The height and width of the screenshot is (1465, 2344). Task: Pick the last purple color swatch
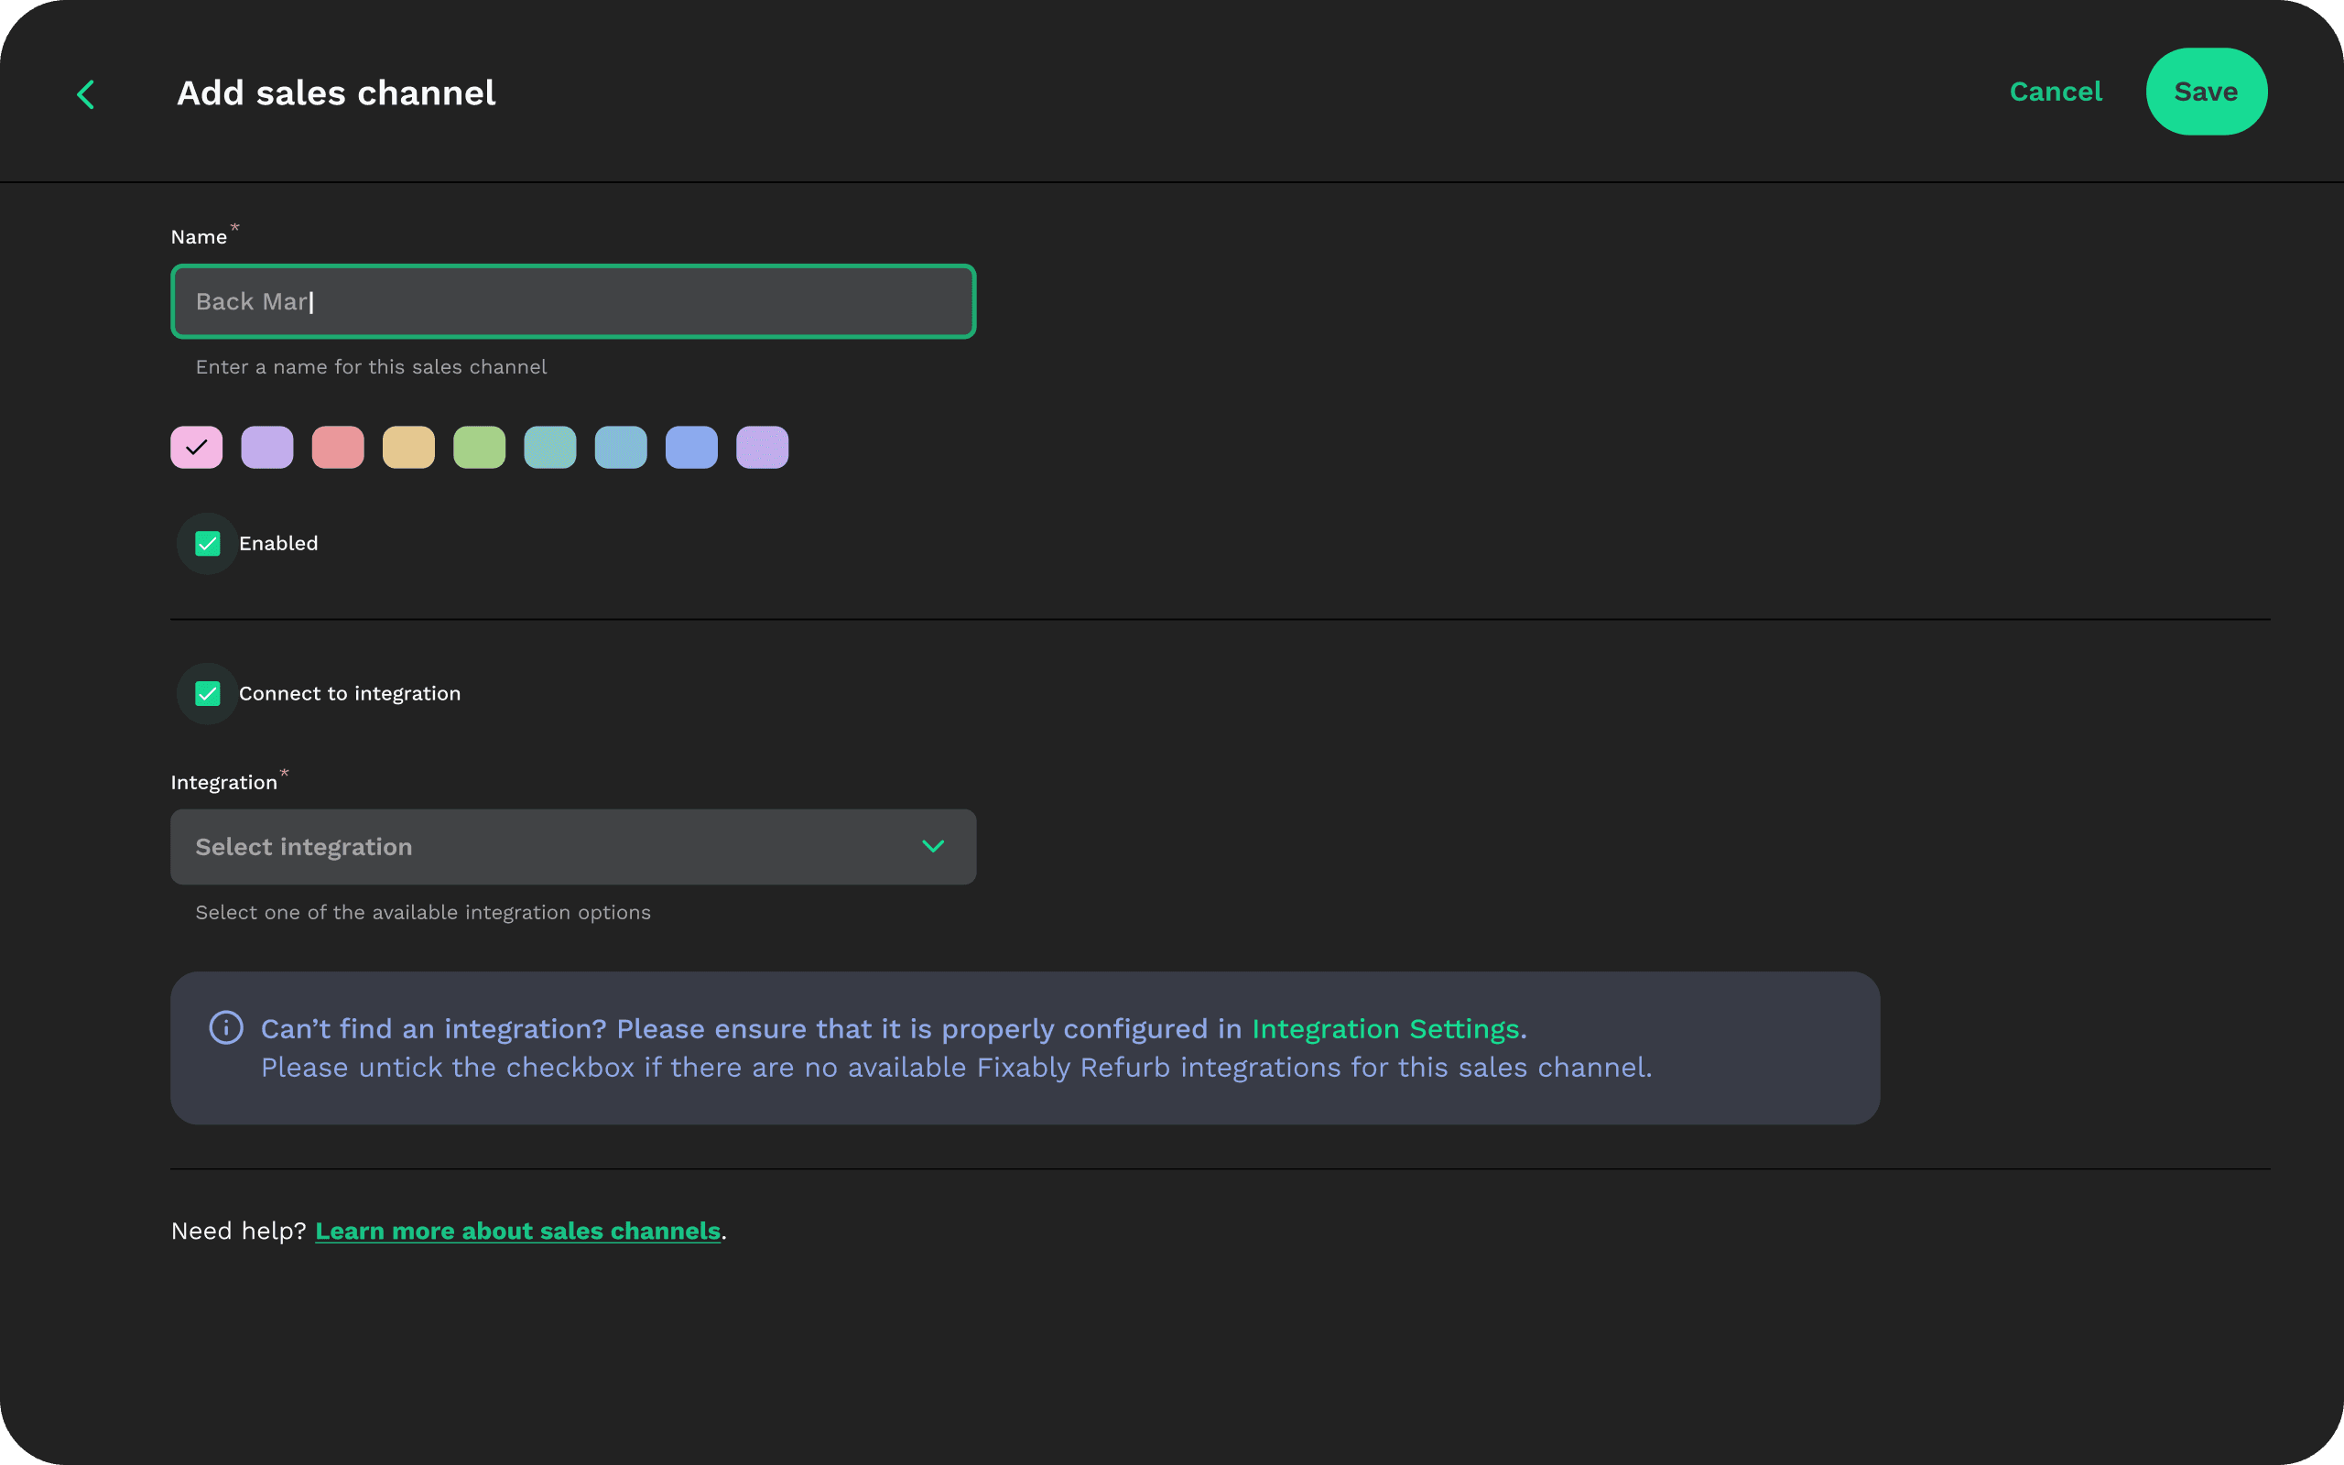763,448
